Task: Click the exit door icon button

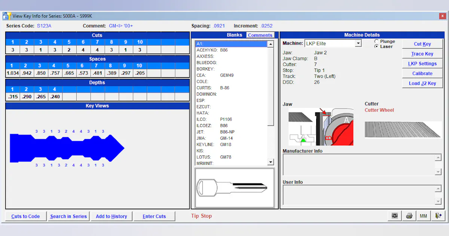Action: click(x=438, y=216)
